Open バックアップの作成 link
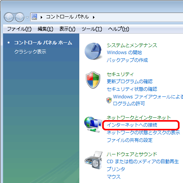 pos(127,60)
